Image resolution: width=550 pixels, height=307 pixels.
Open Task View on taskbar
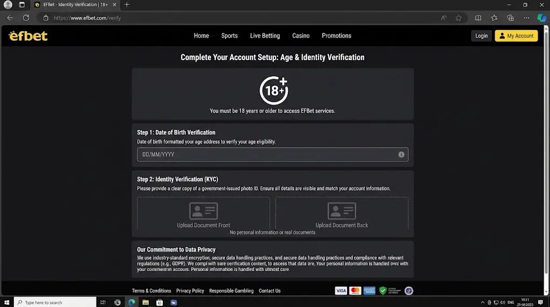coord(103,302)
